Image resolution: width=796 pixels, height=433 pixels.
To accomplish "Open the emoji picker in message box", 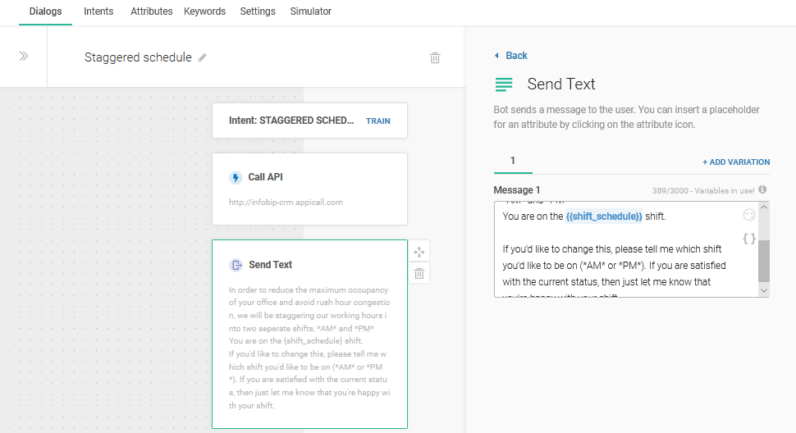I will coord(748,216).
